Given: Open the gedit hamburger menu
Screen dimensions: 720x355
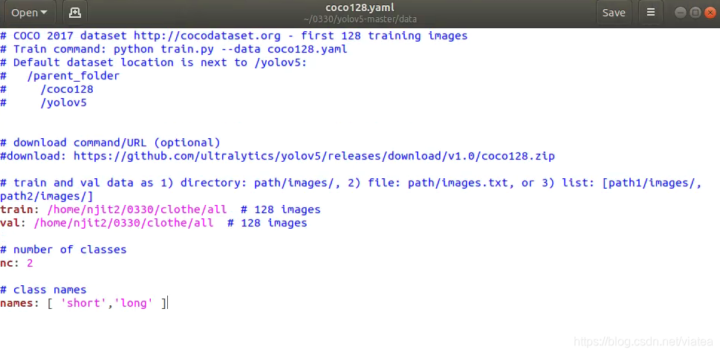Looking at the screenshot, I should click(x=651, y=13).
